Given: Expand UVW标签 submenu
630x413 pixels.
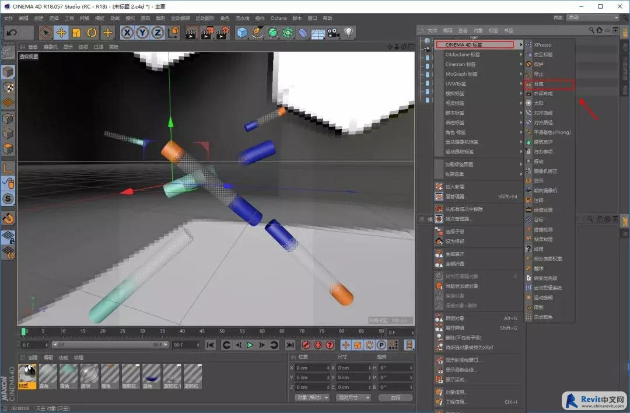Looking at the screenshot, I should click(478, 83).
